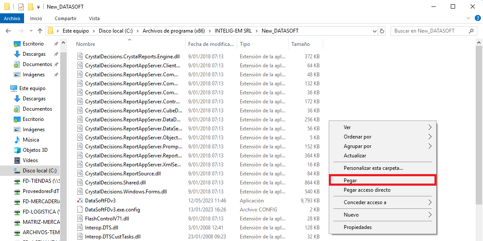Open pinned Documentos in quick access
This screenshot has height=241, width=483.
[37, 64]
